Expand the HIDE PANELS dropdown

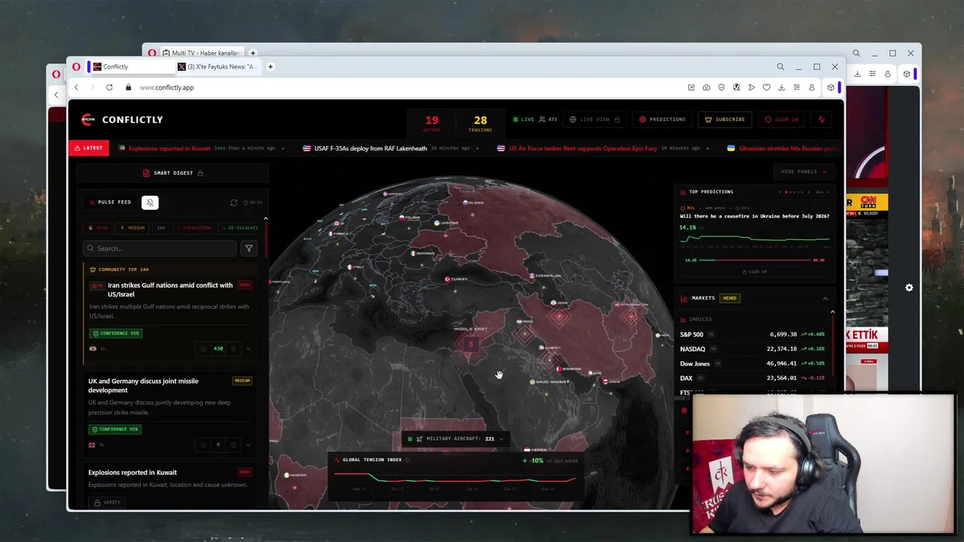[x=804, y=172]
